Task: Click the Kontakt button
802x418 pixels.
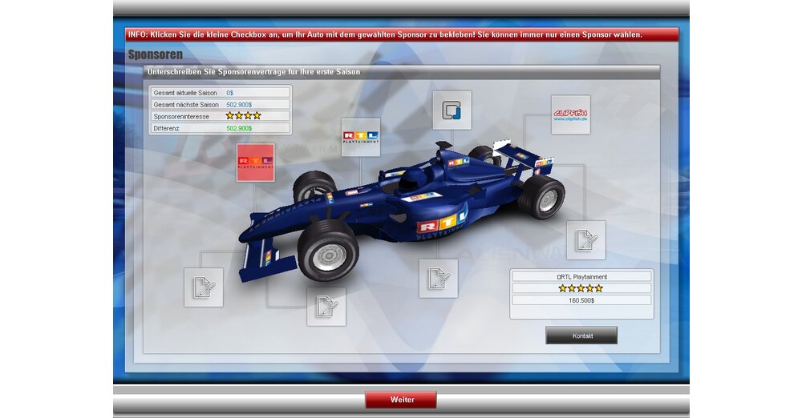Action: coord(581,336)
